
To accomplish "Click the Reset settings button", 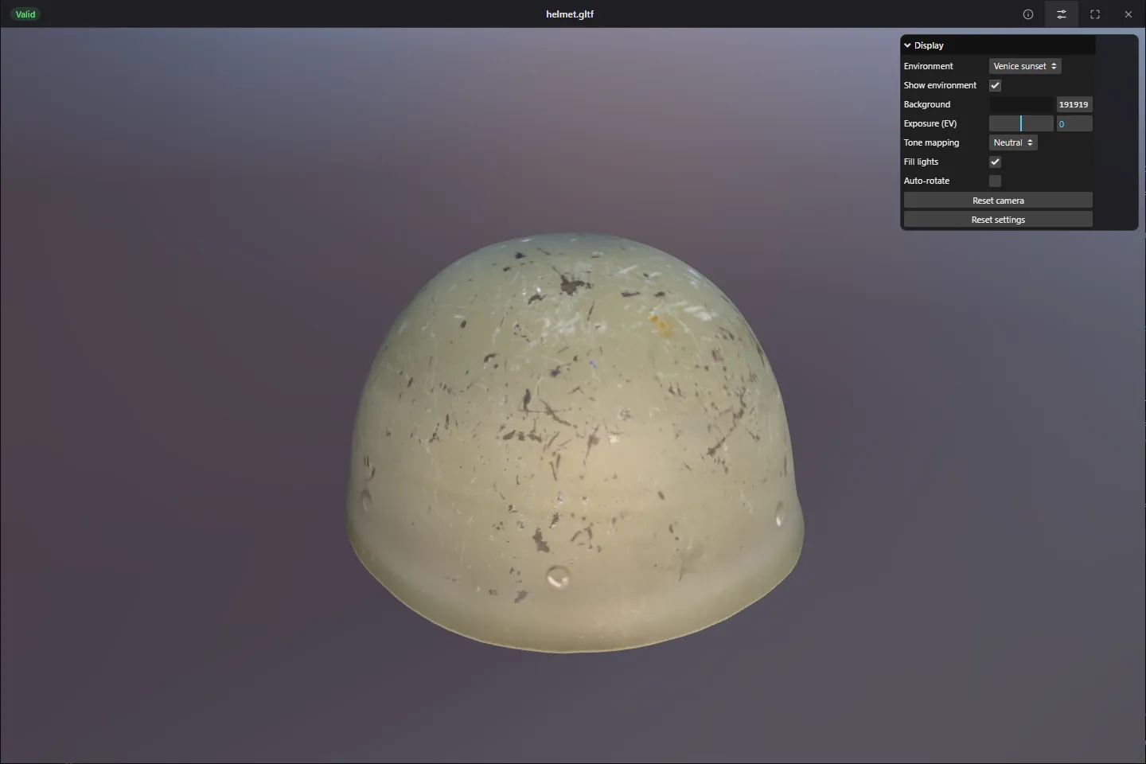I will 998,220.
